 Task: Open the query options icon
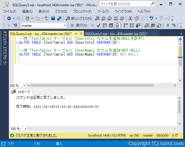[x=111, y=25]
